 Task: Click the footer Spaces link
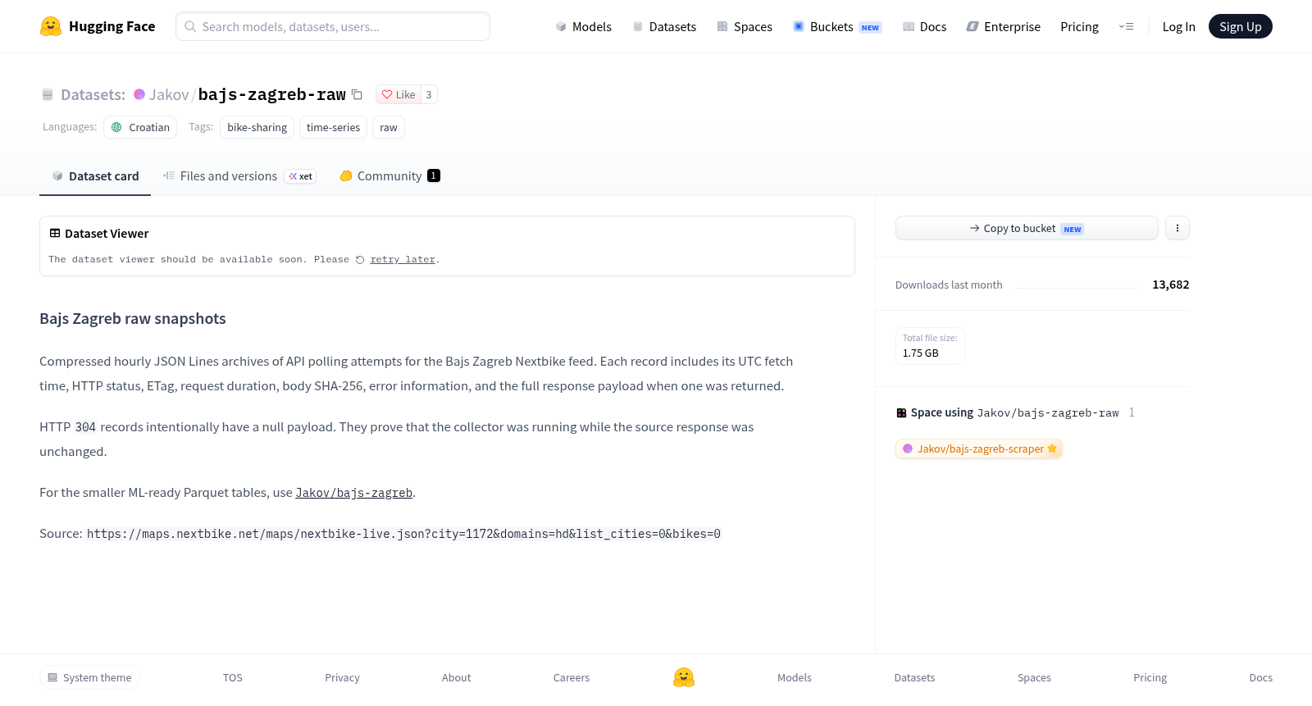pos(1034,677)
